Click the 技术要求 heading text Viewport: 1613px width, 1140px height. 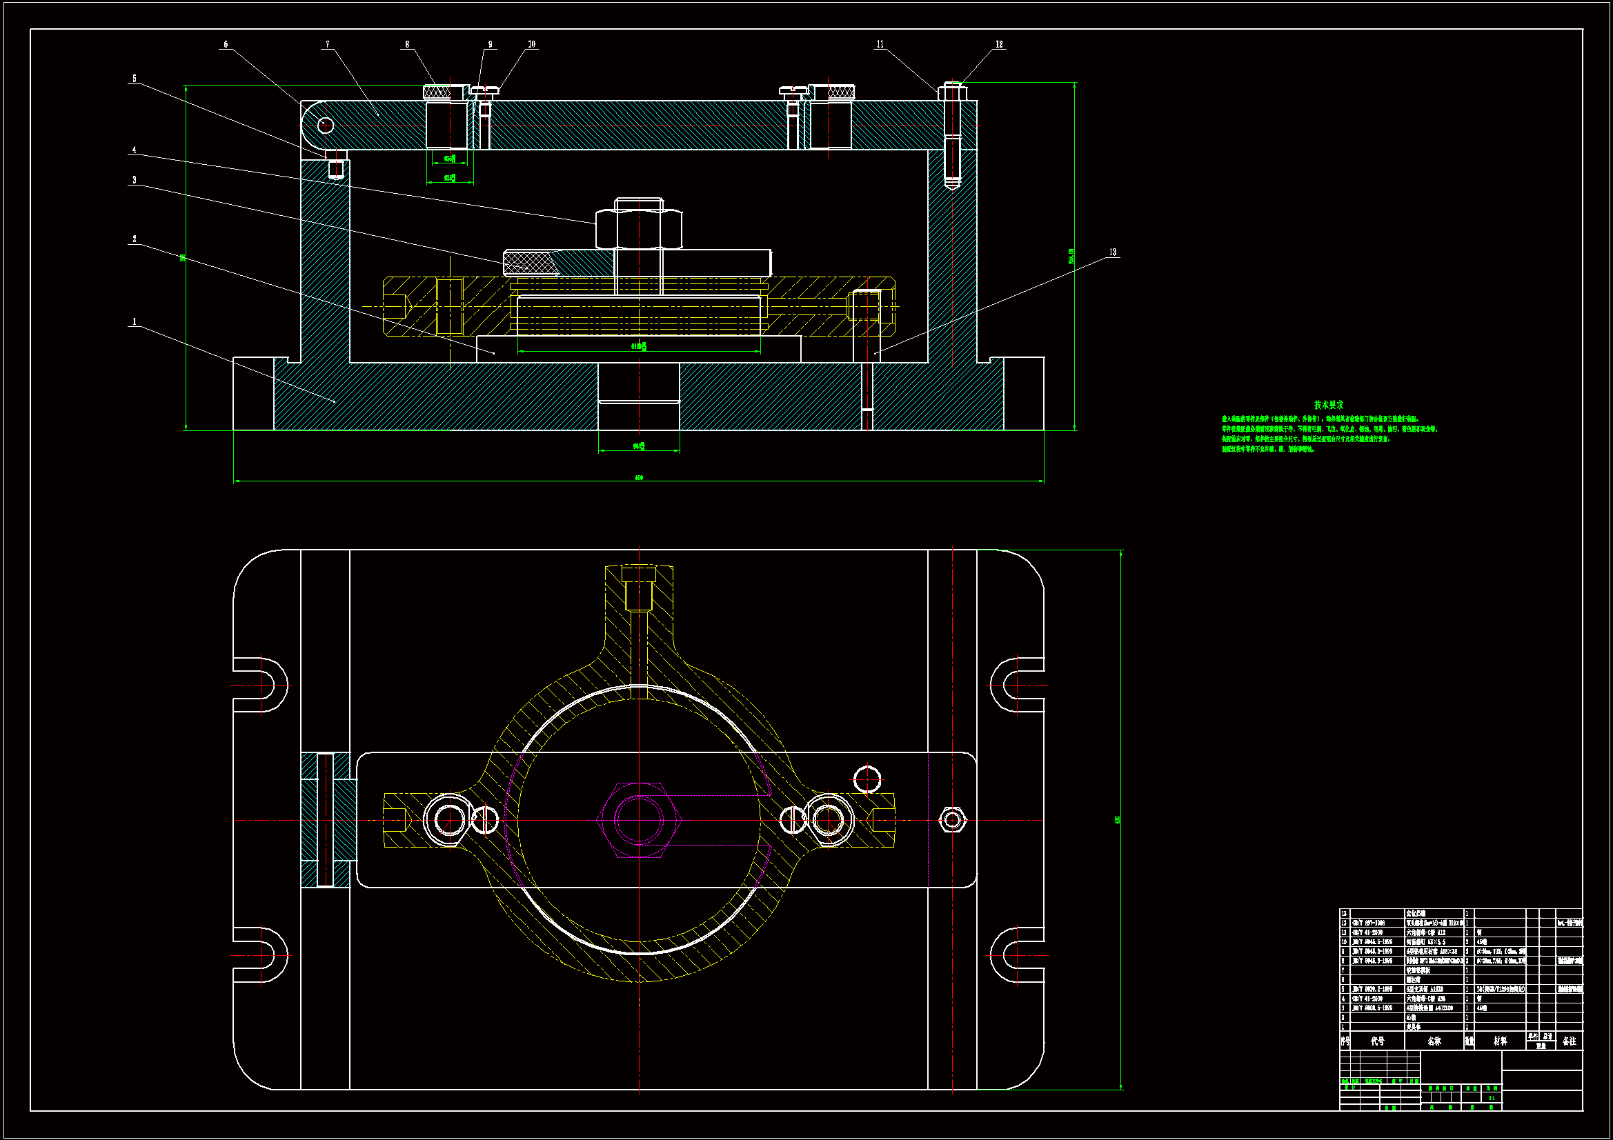[x=1328, y=405]
